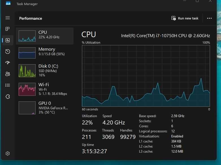Click the L2 cache 1.5 MB value

(176, 146)
